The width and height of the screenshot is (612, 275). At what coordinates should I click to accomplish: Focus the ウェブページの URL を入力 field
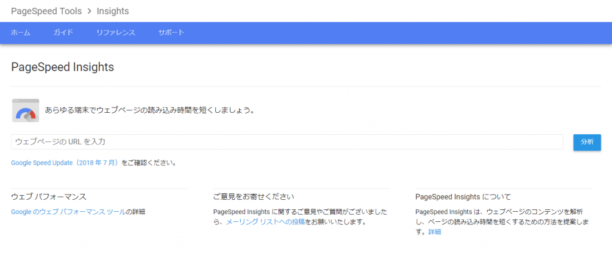coord(287,141)
